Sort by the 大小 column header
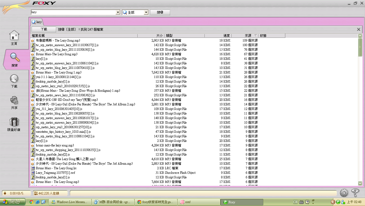 [151, 36]
